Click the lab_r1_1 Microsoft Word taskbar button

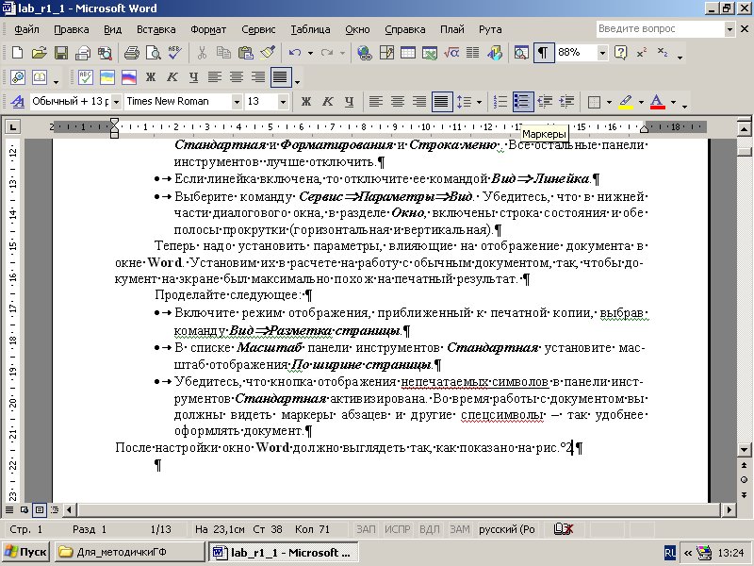284,552
